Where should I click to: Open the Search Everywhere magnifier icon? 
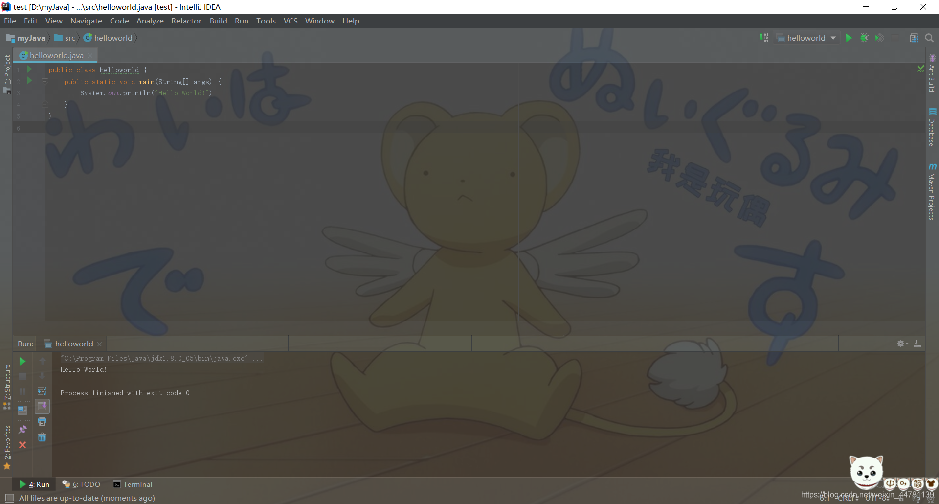(x=929, y=38)
